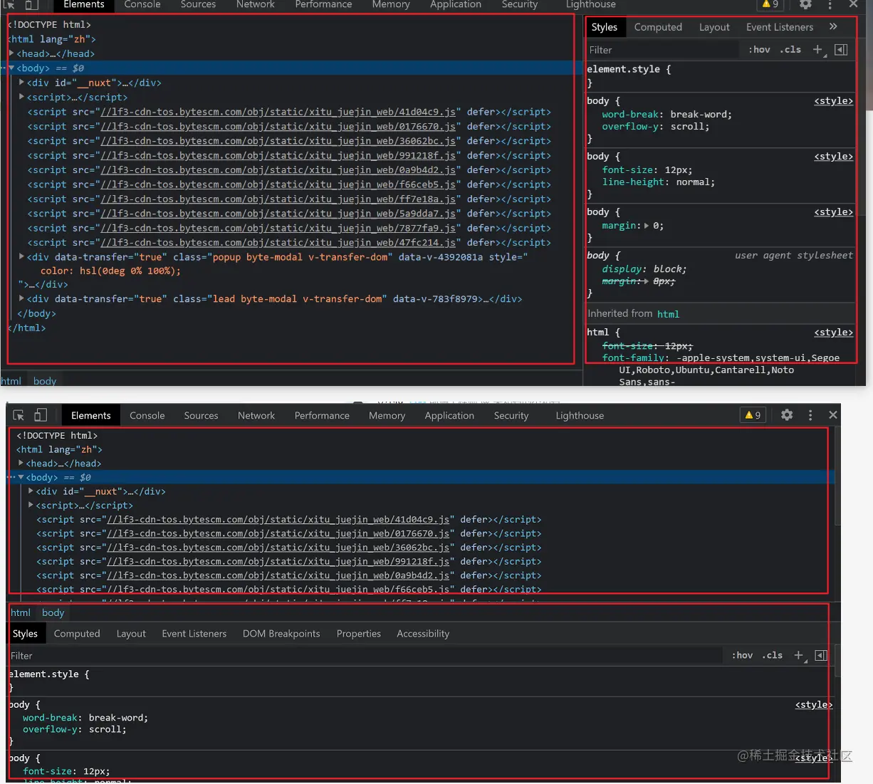Expand head node in bottom DOM tree
The image size is (873, 784).
[x=21, y=464]
